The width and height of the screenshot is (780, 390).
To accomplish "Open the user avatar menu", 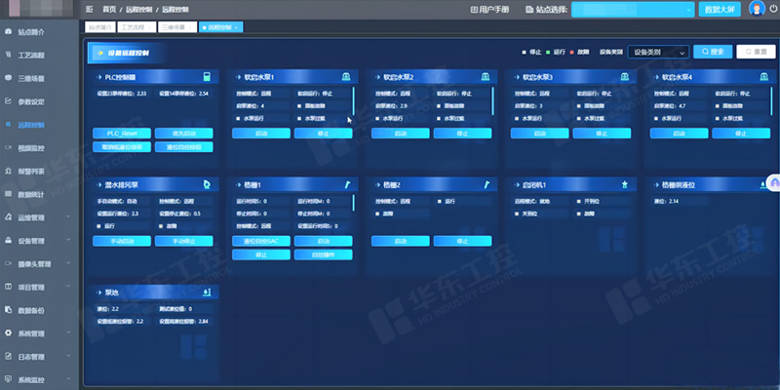I will [x=759, y=9].
